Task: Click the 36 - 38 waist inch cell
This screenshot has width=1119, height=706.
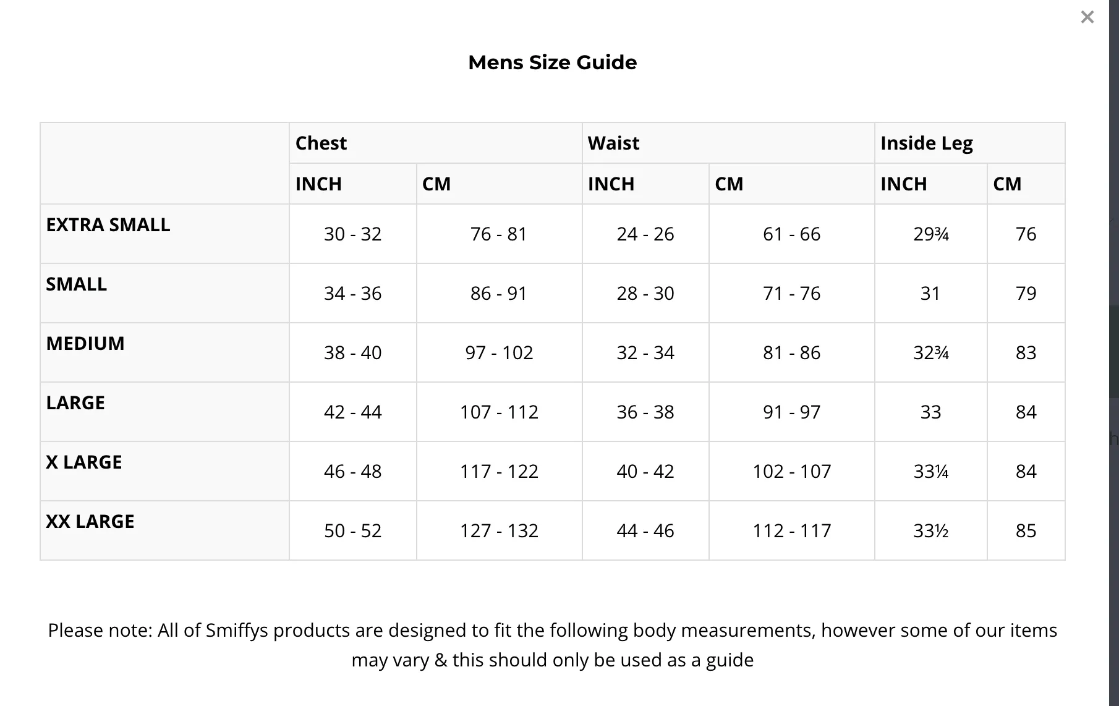Action: [645, 412]
